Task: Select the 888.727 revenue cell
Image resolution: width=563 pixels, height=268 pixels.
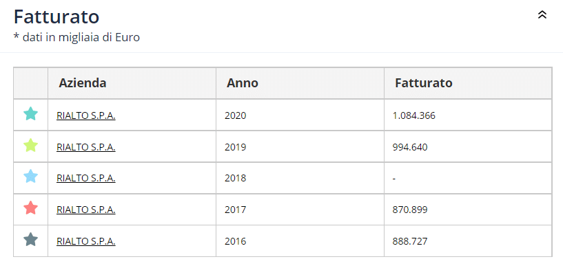Action: tap(468, 241)
